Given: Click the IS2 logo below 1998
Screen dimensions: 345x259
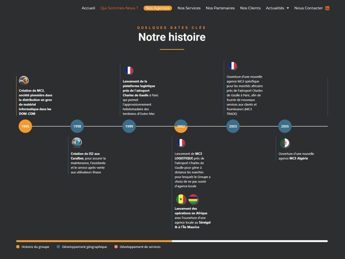Looking at the screenshot, I should click(x=77, y=142).
